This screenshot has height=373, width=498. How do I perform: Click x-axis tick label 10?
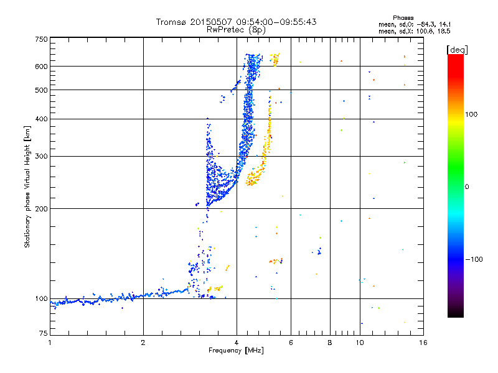point(360,343)
